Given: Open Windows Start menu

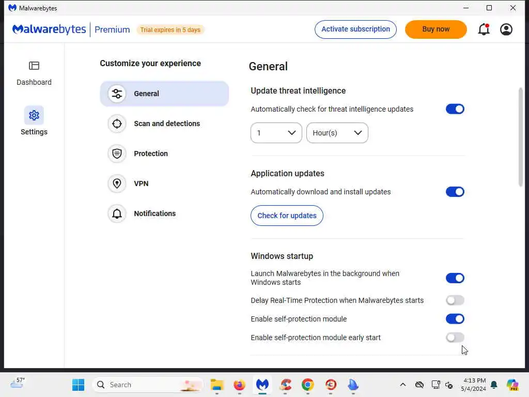Looking at the screenshot, I should 79,385.
